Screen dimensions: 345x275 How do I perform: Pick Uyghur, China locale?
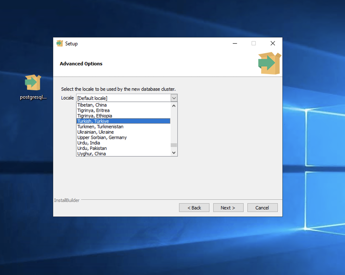tap(92, 154)
